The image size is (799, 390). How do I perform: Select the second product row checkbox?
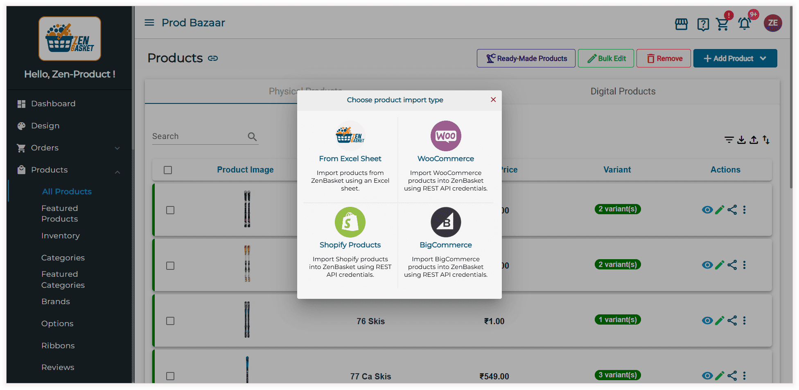(170, 266)
